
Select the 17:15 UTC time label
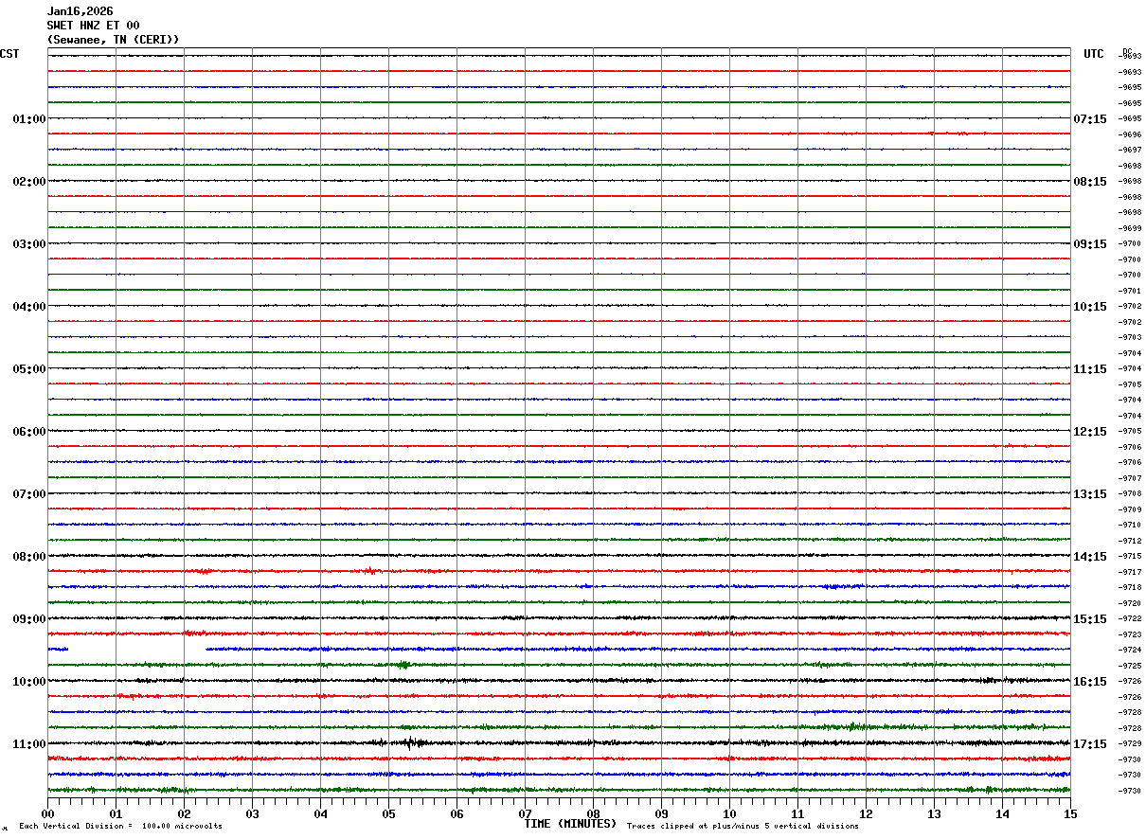(x=1089, y=744)
